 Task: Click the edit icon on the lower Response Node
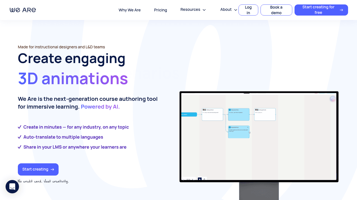point(248,127)
